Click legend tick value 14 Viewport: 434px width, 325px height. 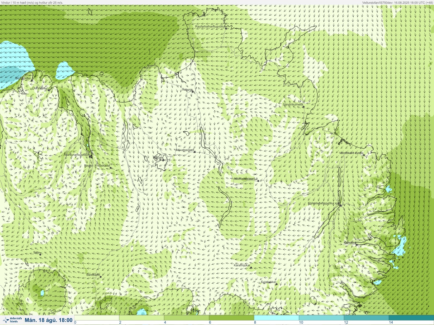(391, 323)
